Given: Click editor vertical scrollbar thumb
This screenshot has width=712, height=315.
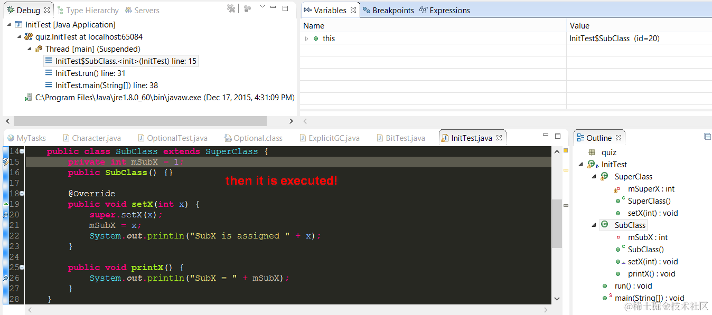Looking at the screenshot, I should (x=557, y=224).
